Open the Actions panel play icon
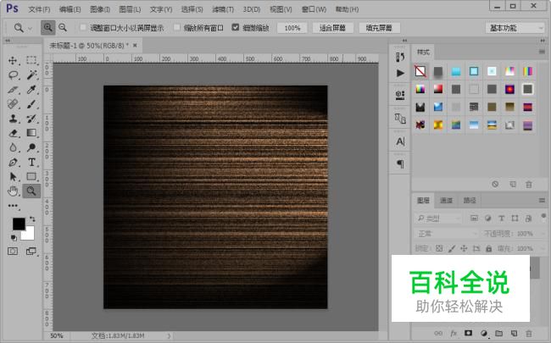Viewport: 551px width, 343px height. pos(400,73)
